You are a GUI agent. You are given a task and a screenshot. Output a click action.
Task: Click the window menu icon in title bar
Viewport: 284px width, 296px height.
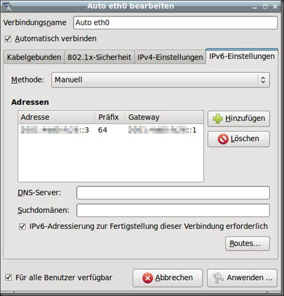point(7,7)
